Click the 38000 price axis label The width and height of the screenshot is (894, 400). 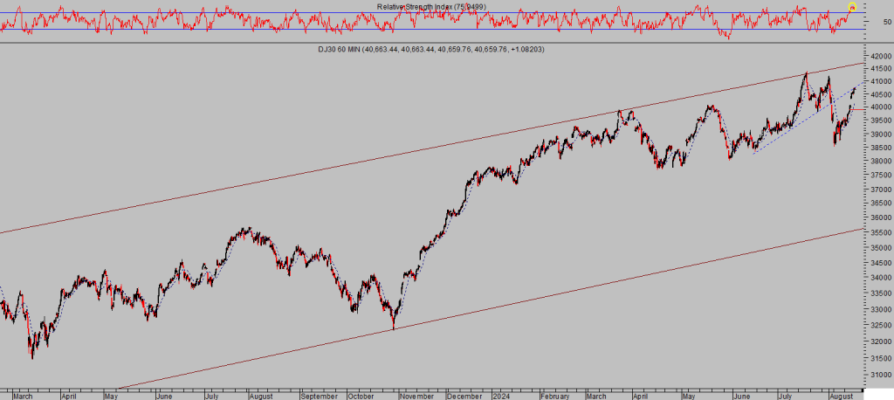pos(880,162)
